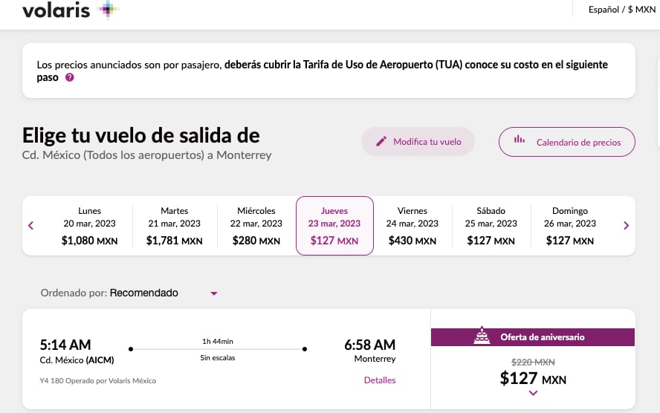This screenshot has height=413, width=660.
Task: Select Miércoles 22 mar, 2023 date tab
Action: click(x=256, y=226)
